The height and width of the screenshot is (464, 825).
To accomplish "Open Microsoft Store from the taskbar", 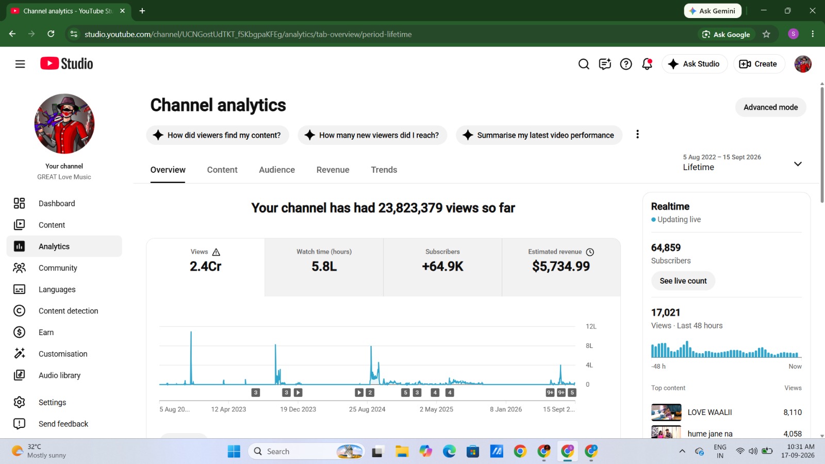I will 473,452.
